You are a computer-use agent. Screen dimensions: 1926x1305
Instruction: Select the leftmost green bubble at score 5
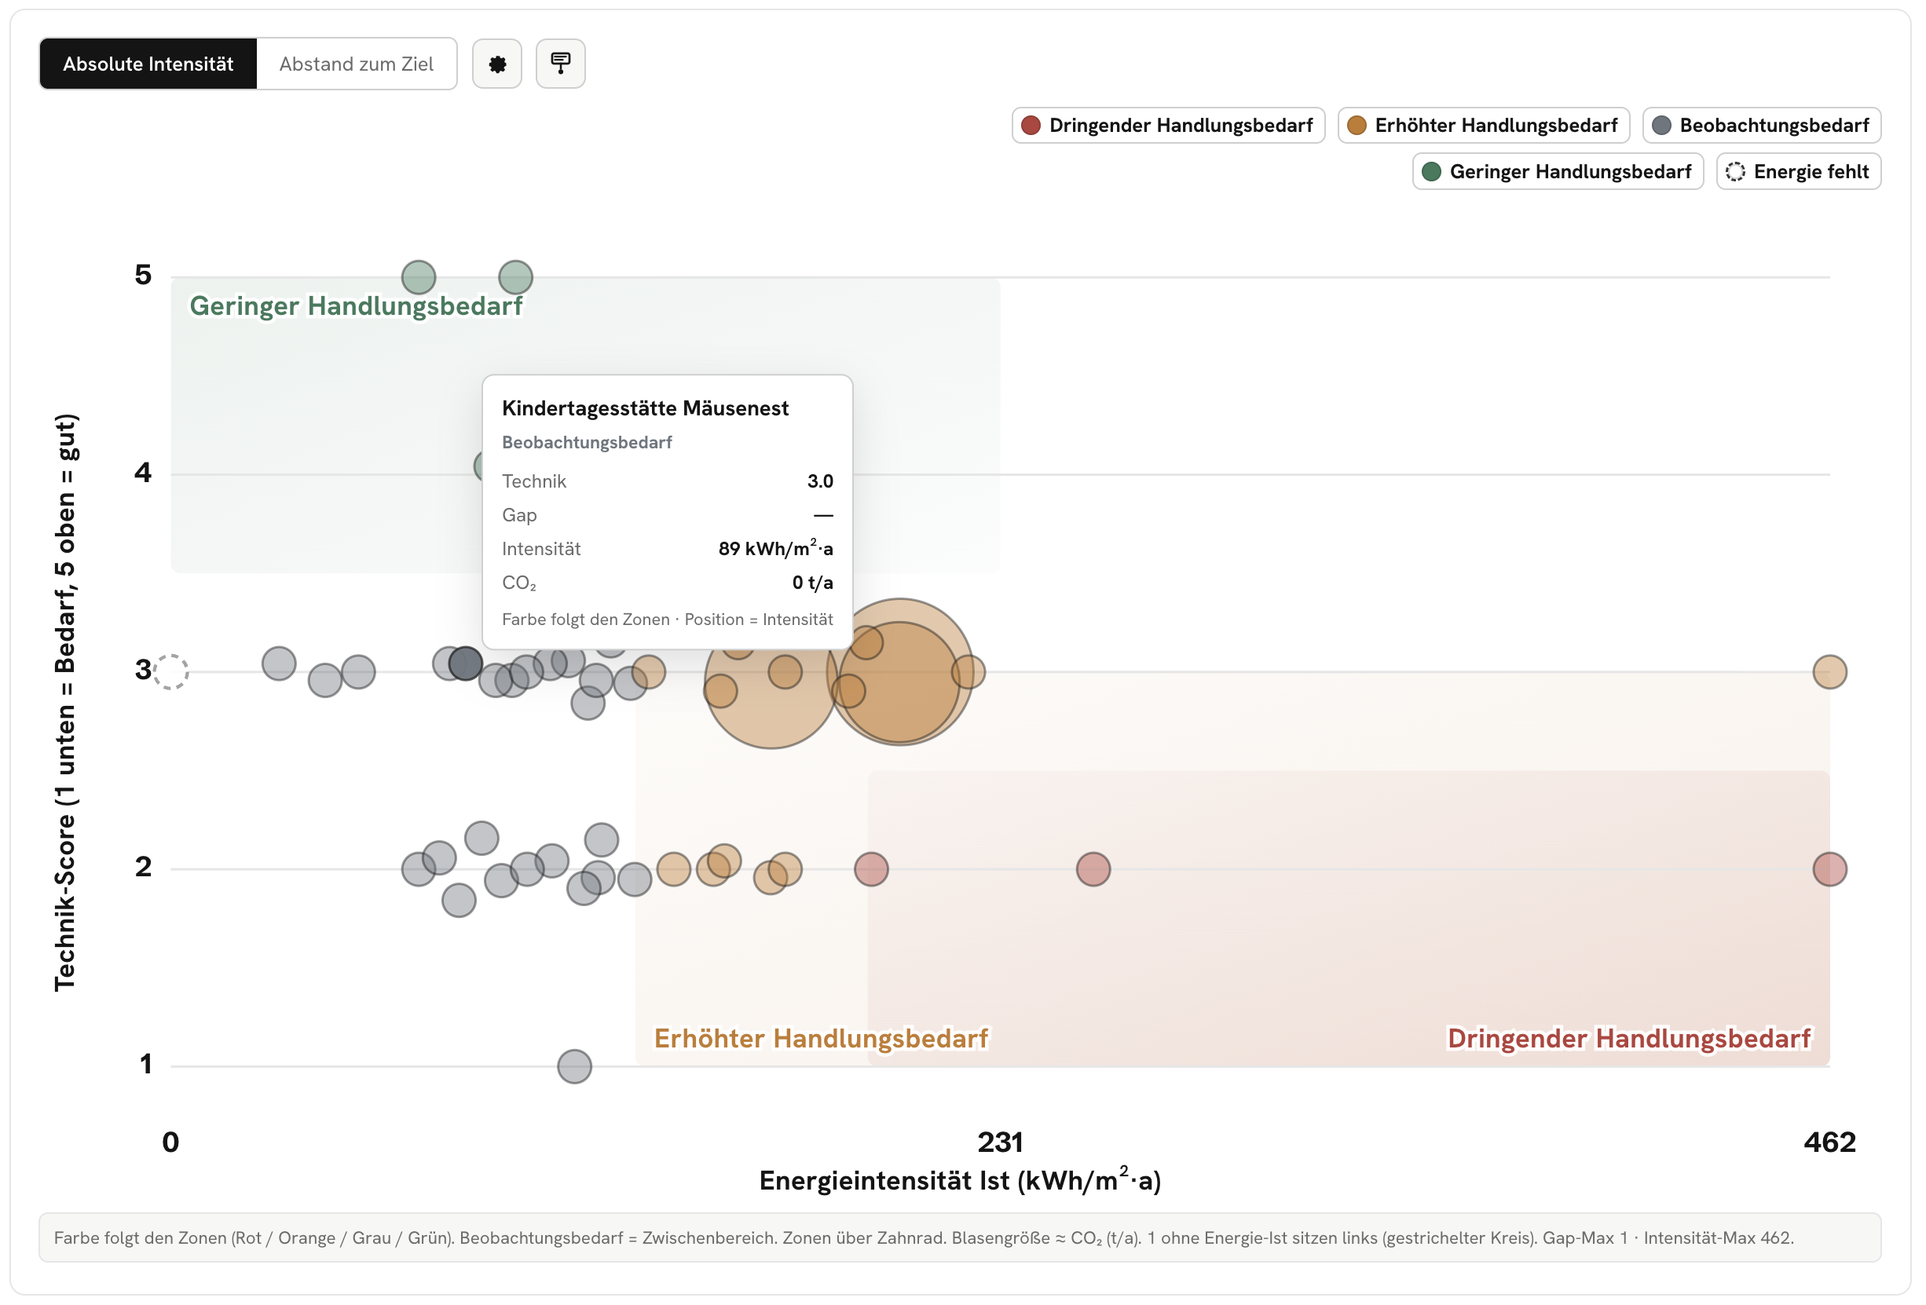(x=419, y=278)
